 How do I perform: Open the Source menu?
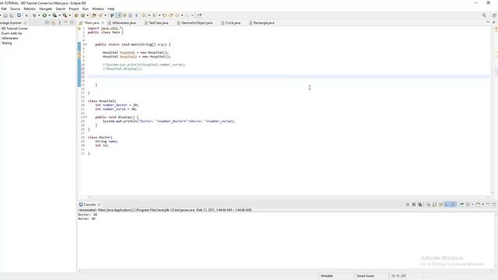(x=15, y=9)
